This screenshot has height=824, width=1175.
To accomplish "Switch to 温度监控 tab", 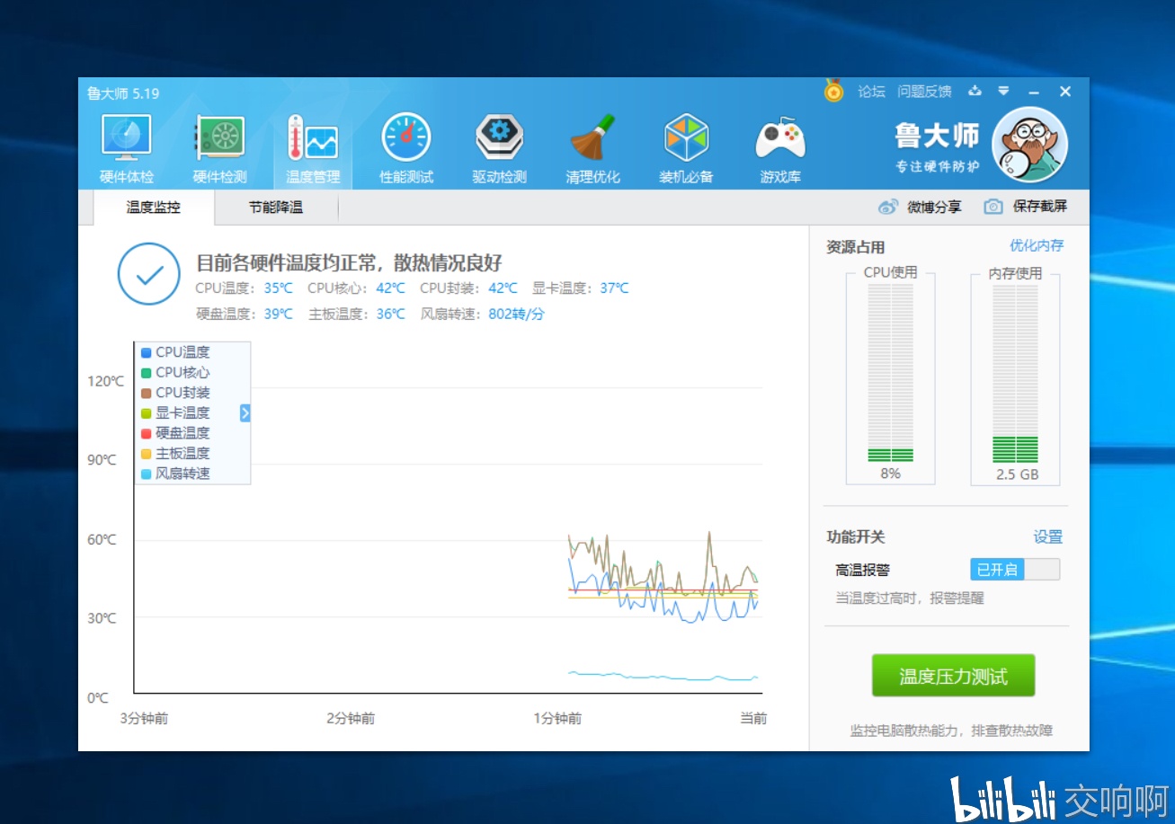I will 154,208.
